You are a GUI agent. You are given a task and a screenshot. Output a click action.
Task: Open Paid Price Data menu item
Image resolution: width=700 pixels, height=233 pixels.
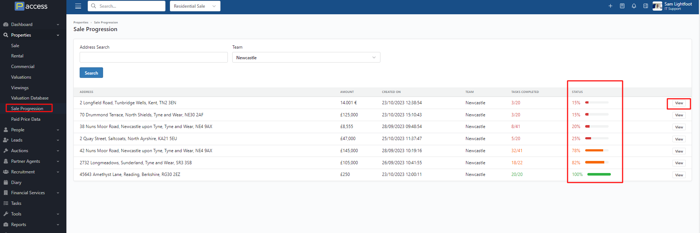point(26,119)
